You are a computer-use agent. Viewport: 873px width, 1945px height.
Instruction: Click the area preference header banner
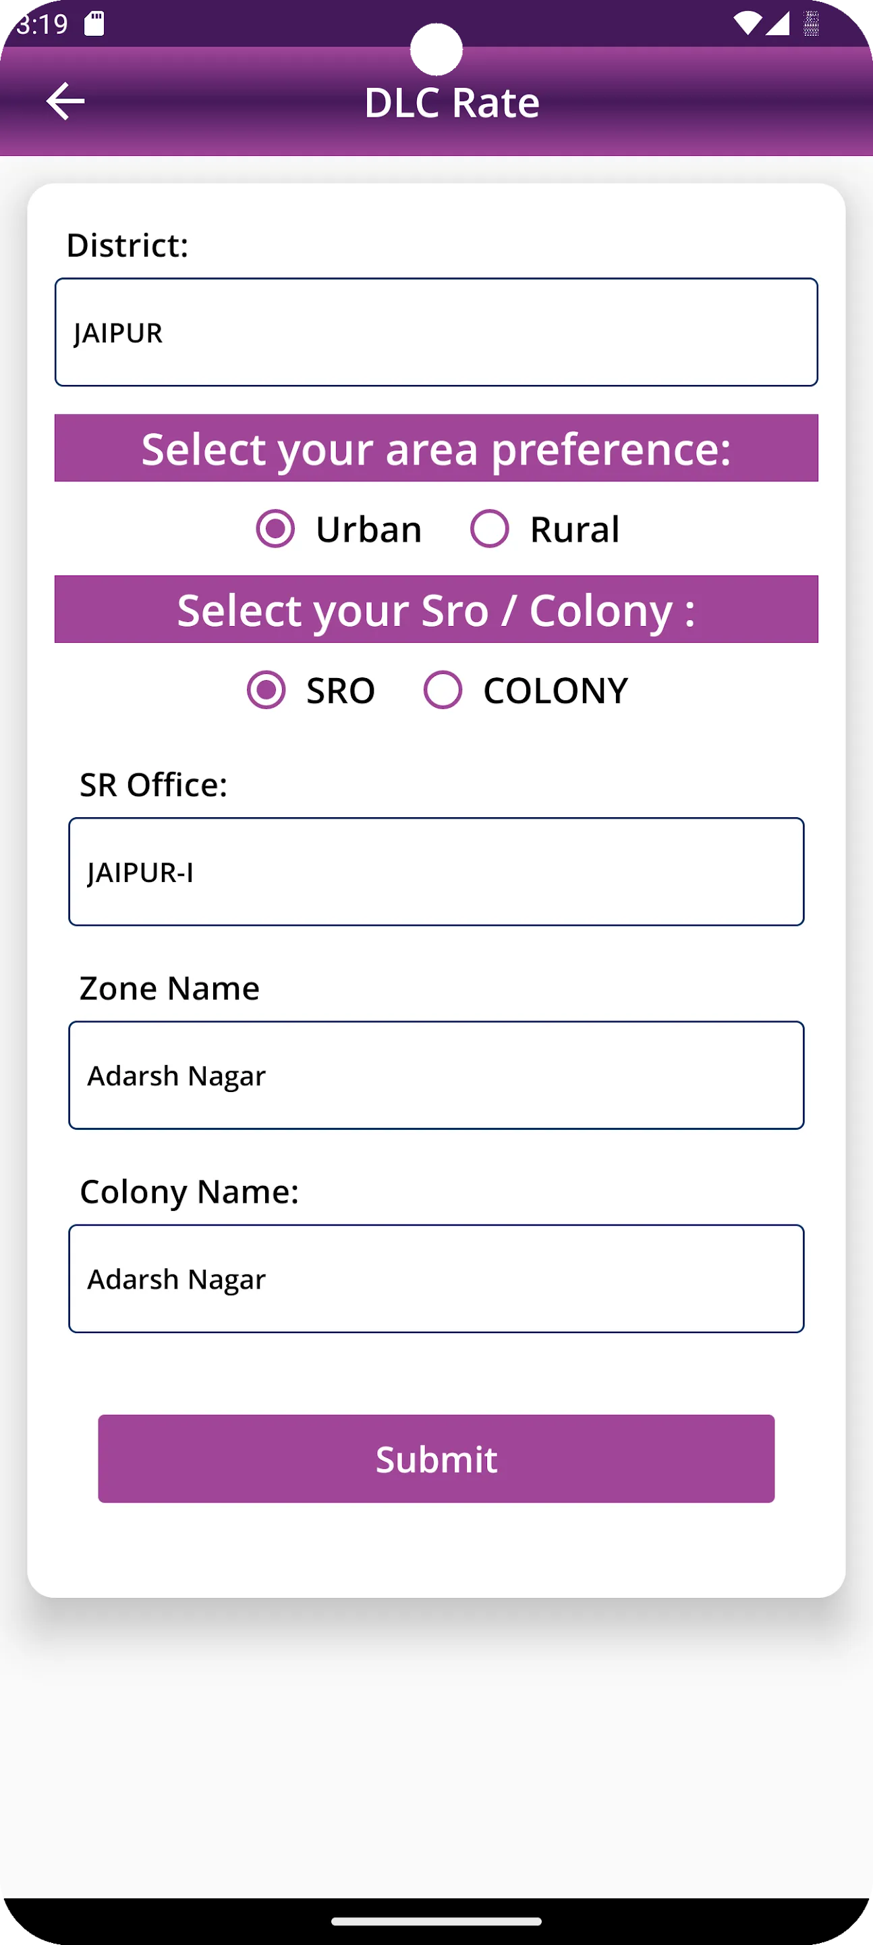tap(436, 448)
